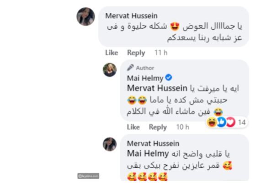
Task: Click the layalina.com watermark
Action: click(x=88, y=176)
